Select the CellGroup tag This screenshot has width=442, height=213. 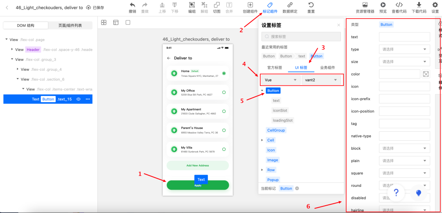point(276,130)
